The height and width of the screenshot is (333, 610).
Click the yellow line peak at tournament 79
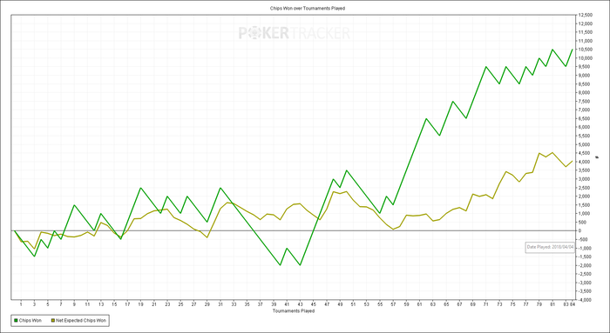pyautogui.click(x=539, y=153)
